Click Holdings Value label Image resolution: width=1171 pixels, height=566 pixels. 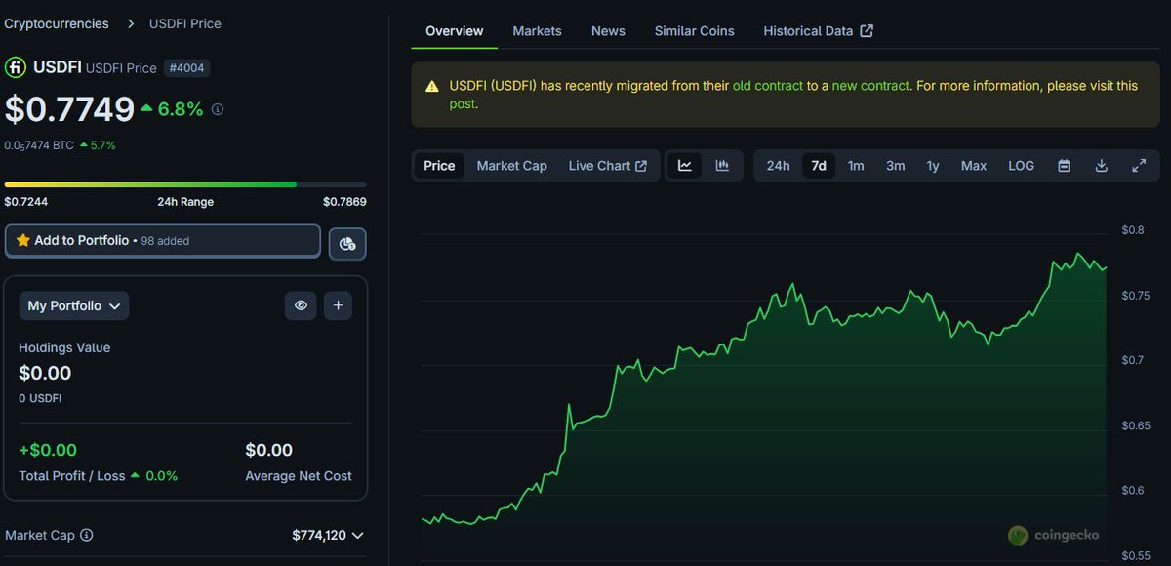click(64, 347)
